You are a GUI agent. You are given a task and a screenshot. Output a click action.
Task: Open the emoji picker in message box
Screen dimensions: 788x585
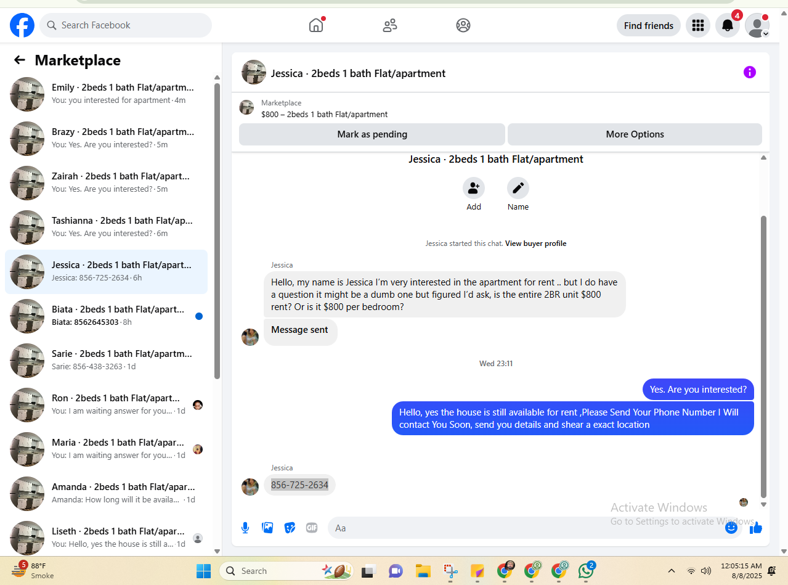click(731, 528)
